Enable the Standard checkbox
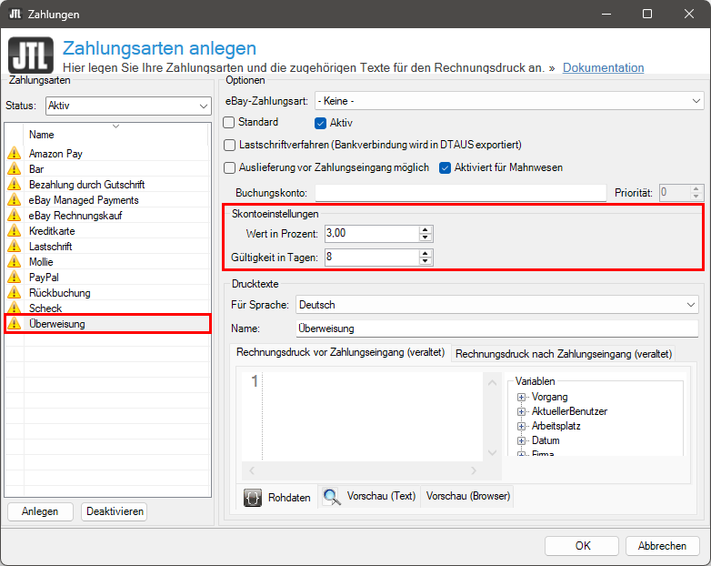This screenshot has width=711, height=566. (x=229, y=122)
